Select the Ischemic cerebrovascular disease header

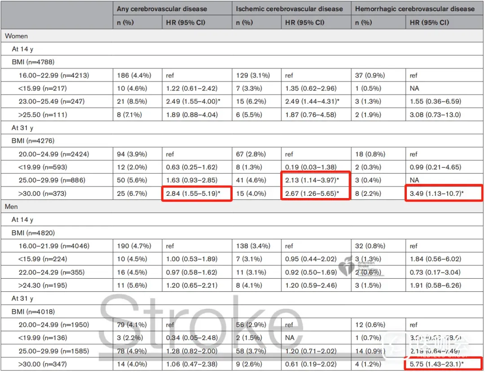click(x=290, y=9)
